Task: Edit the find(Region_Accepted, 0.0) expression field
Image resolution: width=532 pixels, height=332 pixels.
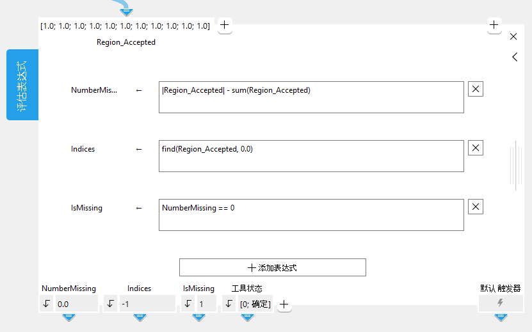Action: (311, 156)
